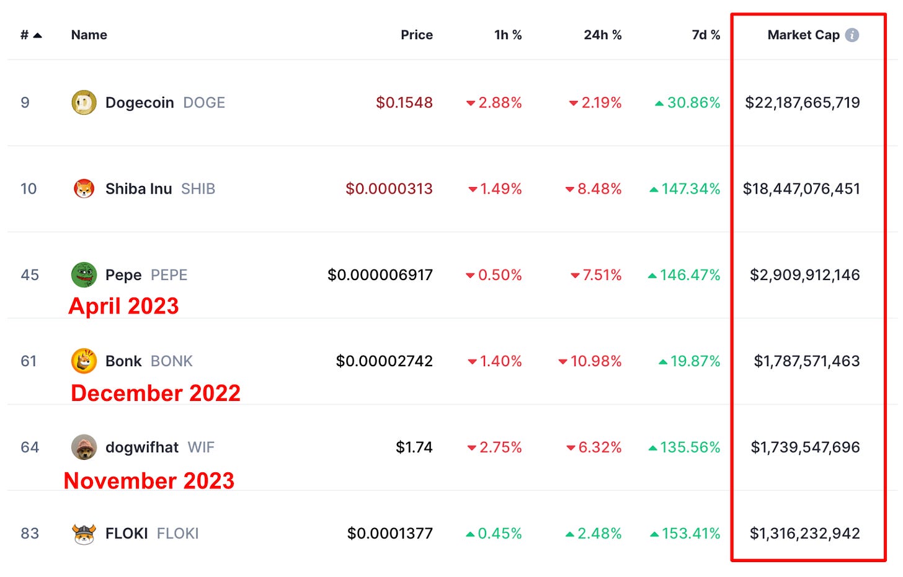903x577 pixels.
Task: Sort by the 7d % column header
Action: [705, 35]
